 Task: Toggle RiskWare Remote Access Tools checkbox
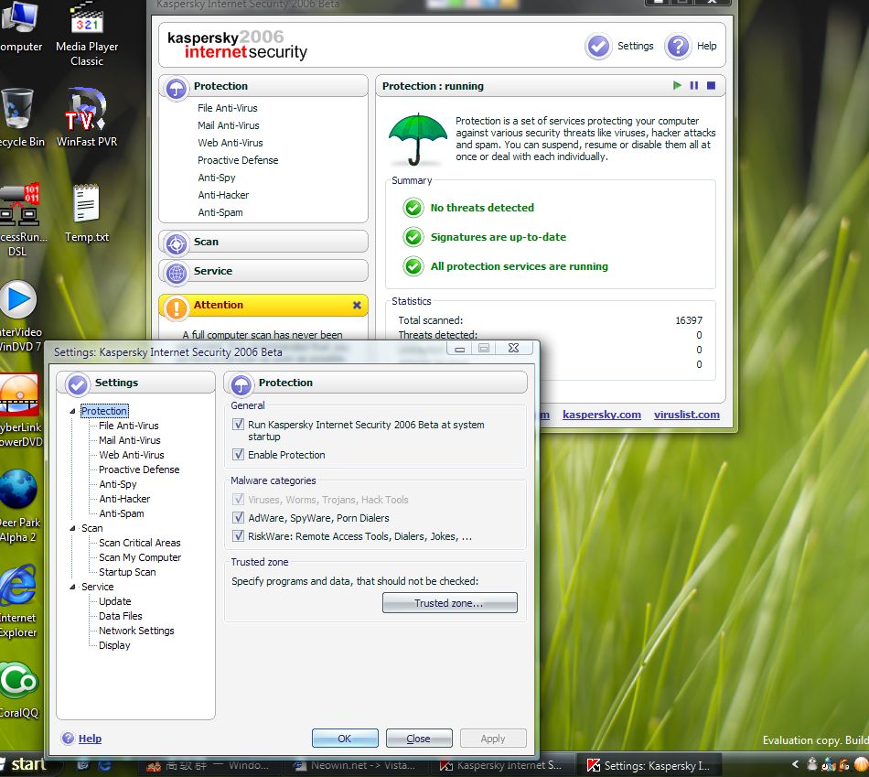[239, 535]
